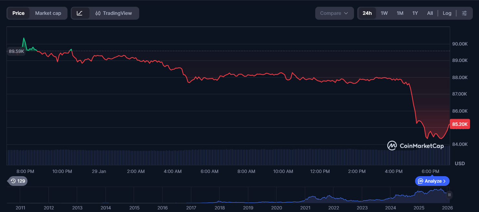Click the 29 Jan date axis label
The width and height of the screenshot is (479, 212).
tap(99, 171)
